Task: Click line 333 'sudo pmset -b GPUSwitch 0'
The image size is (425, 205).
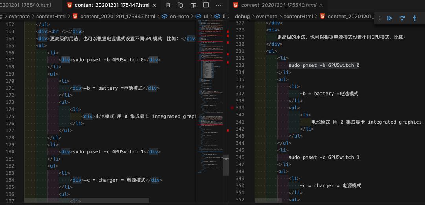Action: click(324, 65)
